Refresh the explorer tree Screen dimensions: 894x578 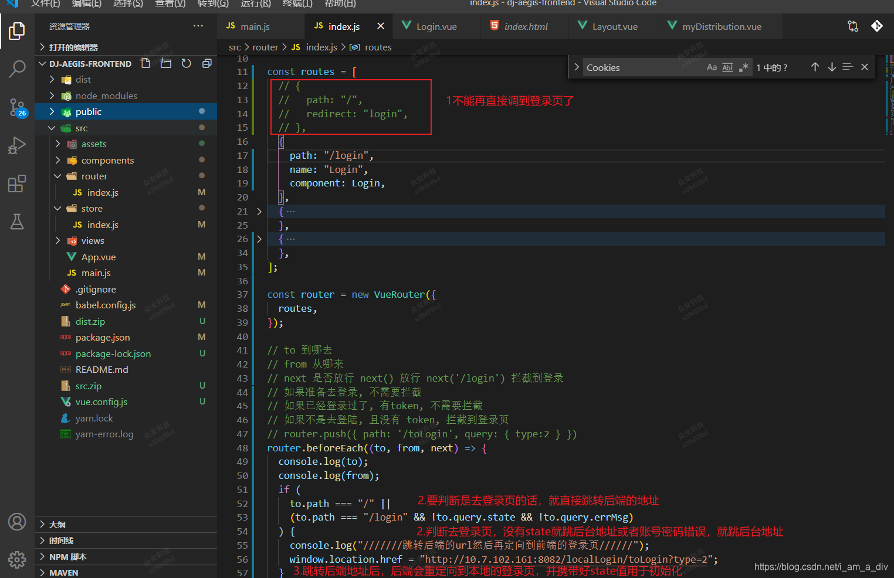[x=187, y=63]
